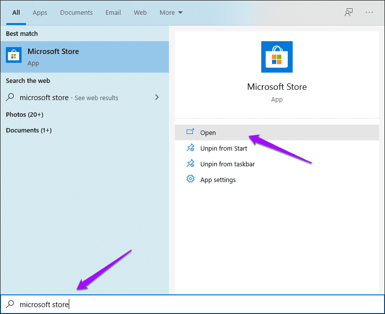Screen dimensions: 385x314
Task: Click the App settings gear icon
Action: click(x=191, y=179)
